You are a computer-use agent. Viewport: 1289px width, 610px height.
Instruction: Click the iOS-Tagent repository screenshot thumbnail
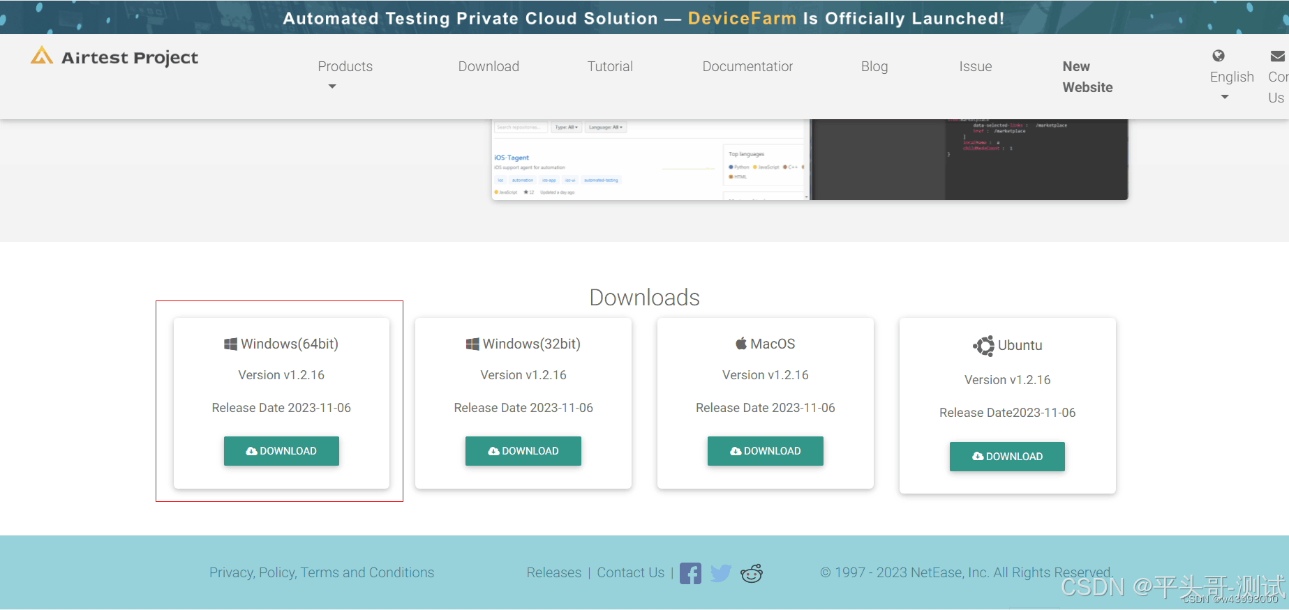point(650,160)
